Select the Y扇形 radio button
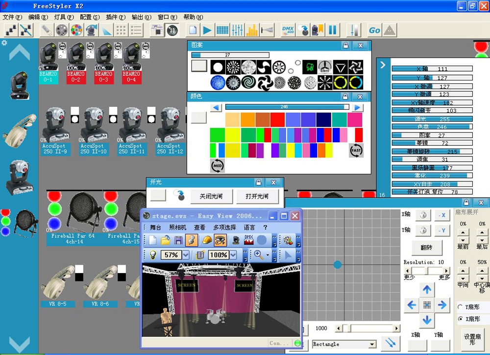 460,307
